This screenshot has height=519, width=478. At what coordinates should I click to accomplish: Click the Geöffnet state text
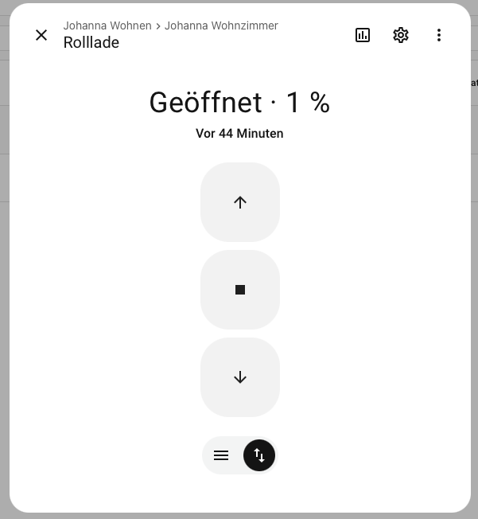pos(205,103)
